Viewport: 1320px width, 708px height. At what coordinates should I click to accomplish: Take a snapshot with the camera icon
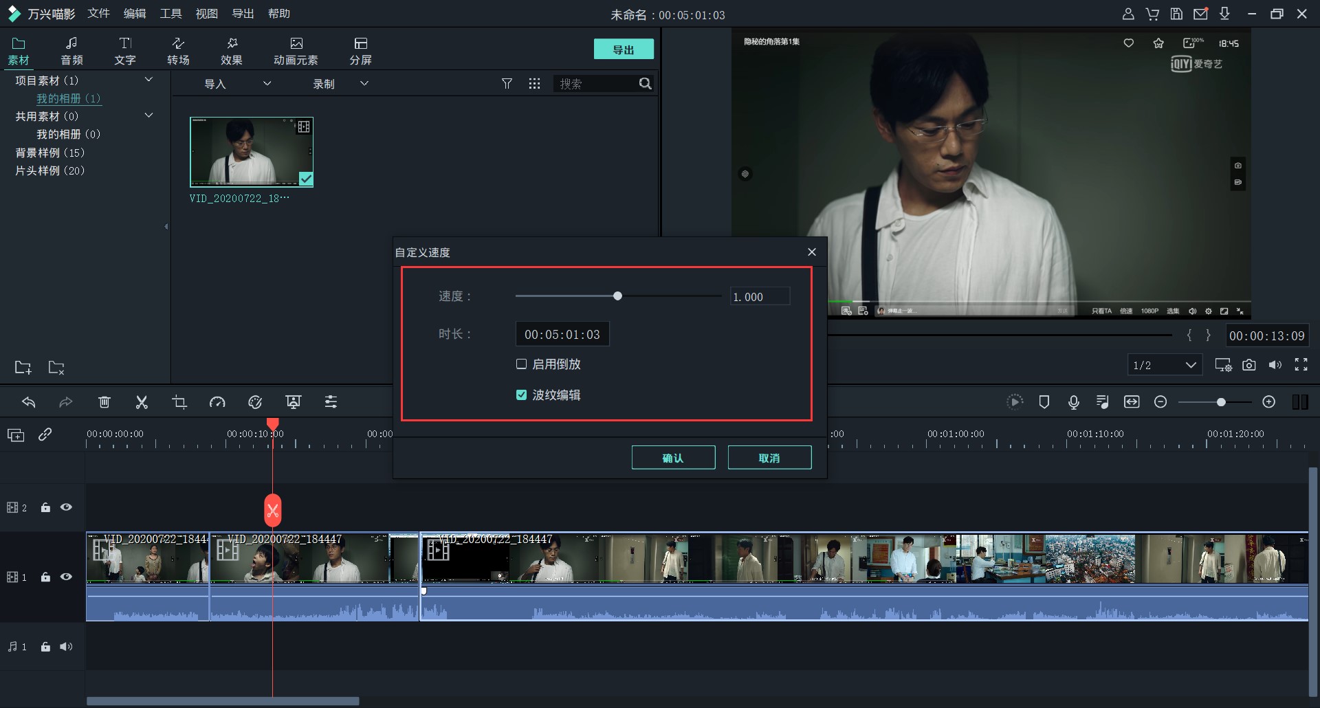pyautogui.click(x=1249, y=365)
